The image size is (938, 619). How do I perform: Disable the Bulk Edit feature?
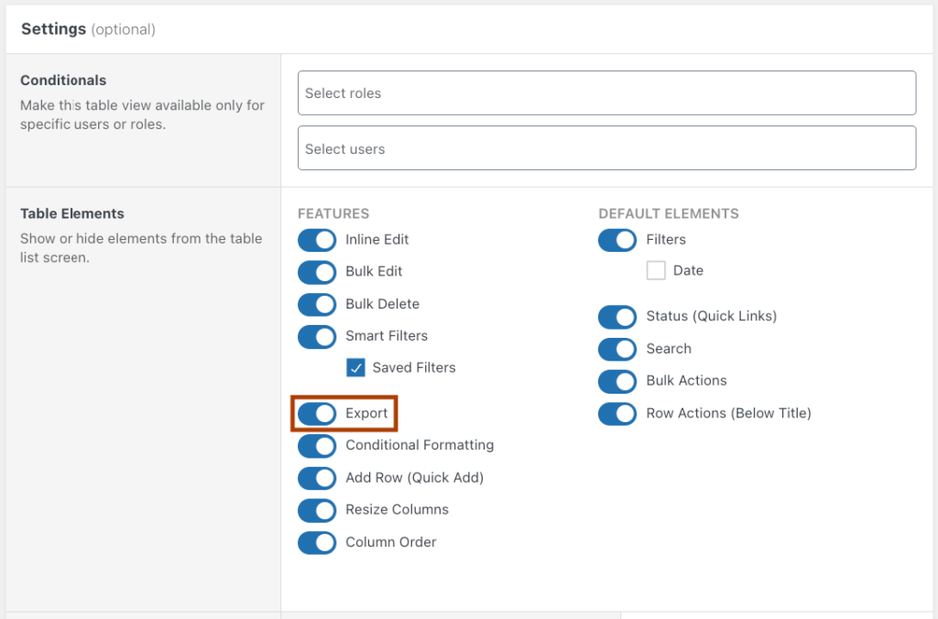coord(317,272)
